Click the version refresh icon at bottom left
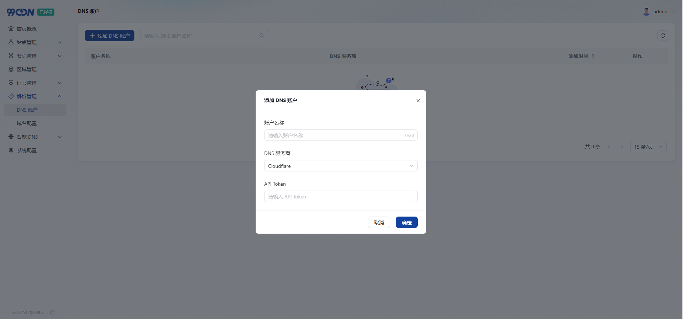 pos(52,312)
